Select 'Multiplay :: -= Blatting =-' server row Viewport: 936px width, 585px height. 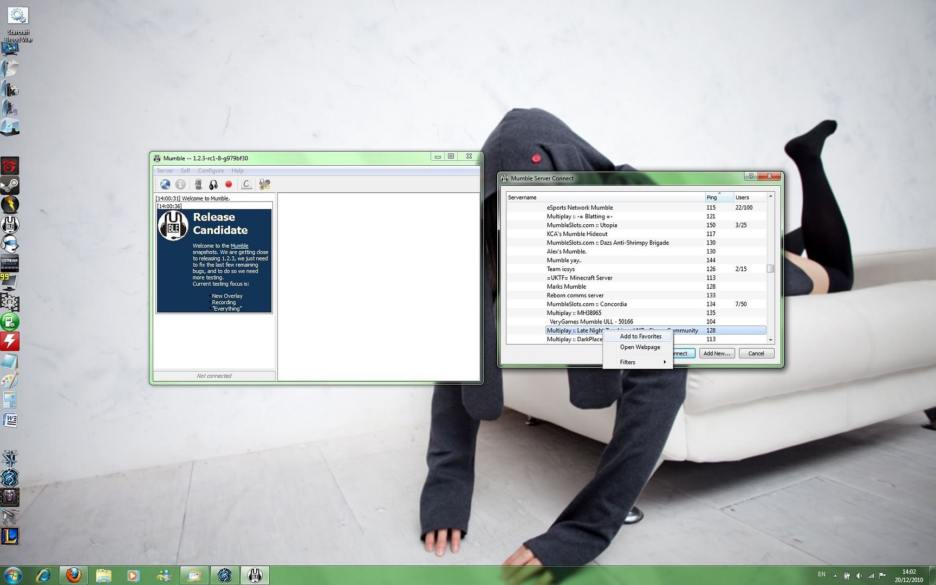pyautogui.click(x=636, y=216)
